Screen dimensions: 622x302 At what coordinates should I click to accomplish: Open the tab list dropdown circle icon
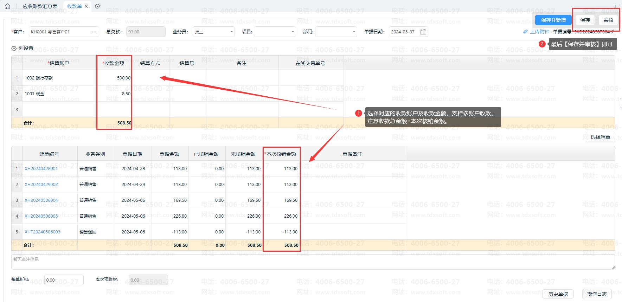click(x=97, y=6)
